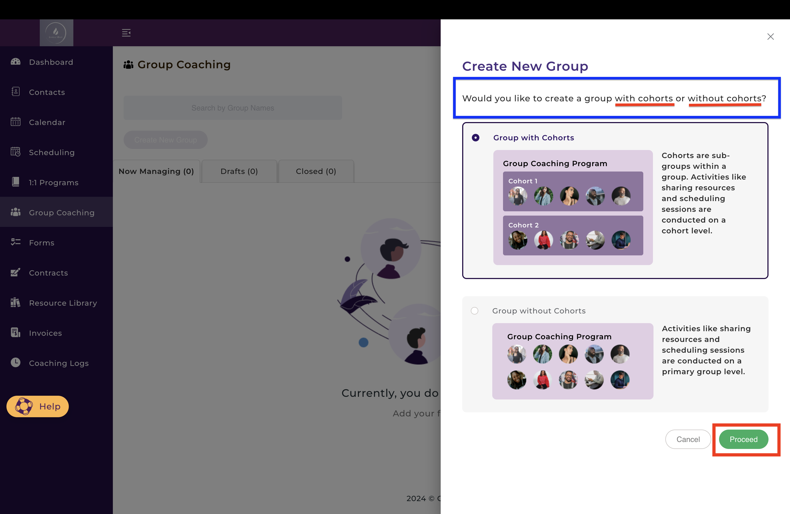Click the Create New Group heading
790x514 pixels.
[x=525, y=66]
